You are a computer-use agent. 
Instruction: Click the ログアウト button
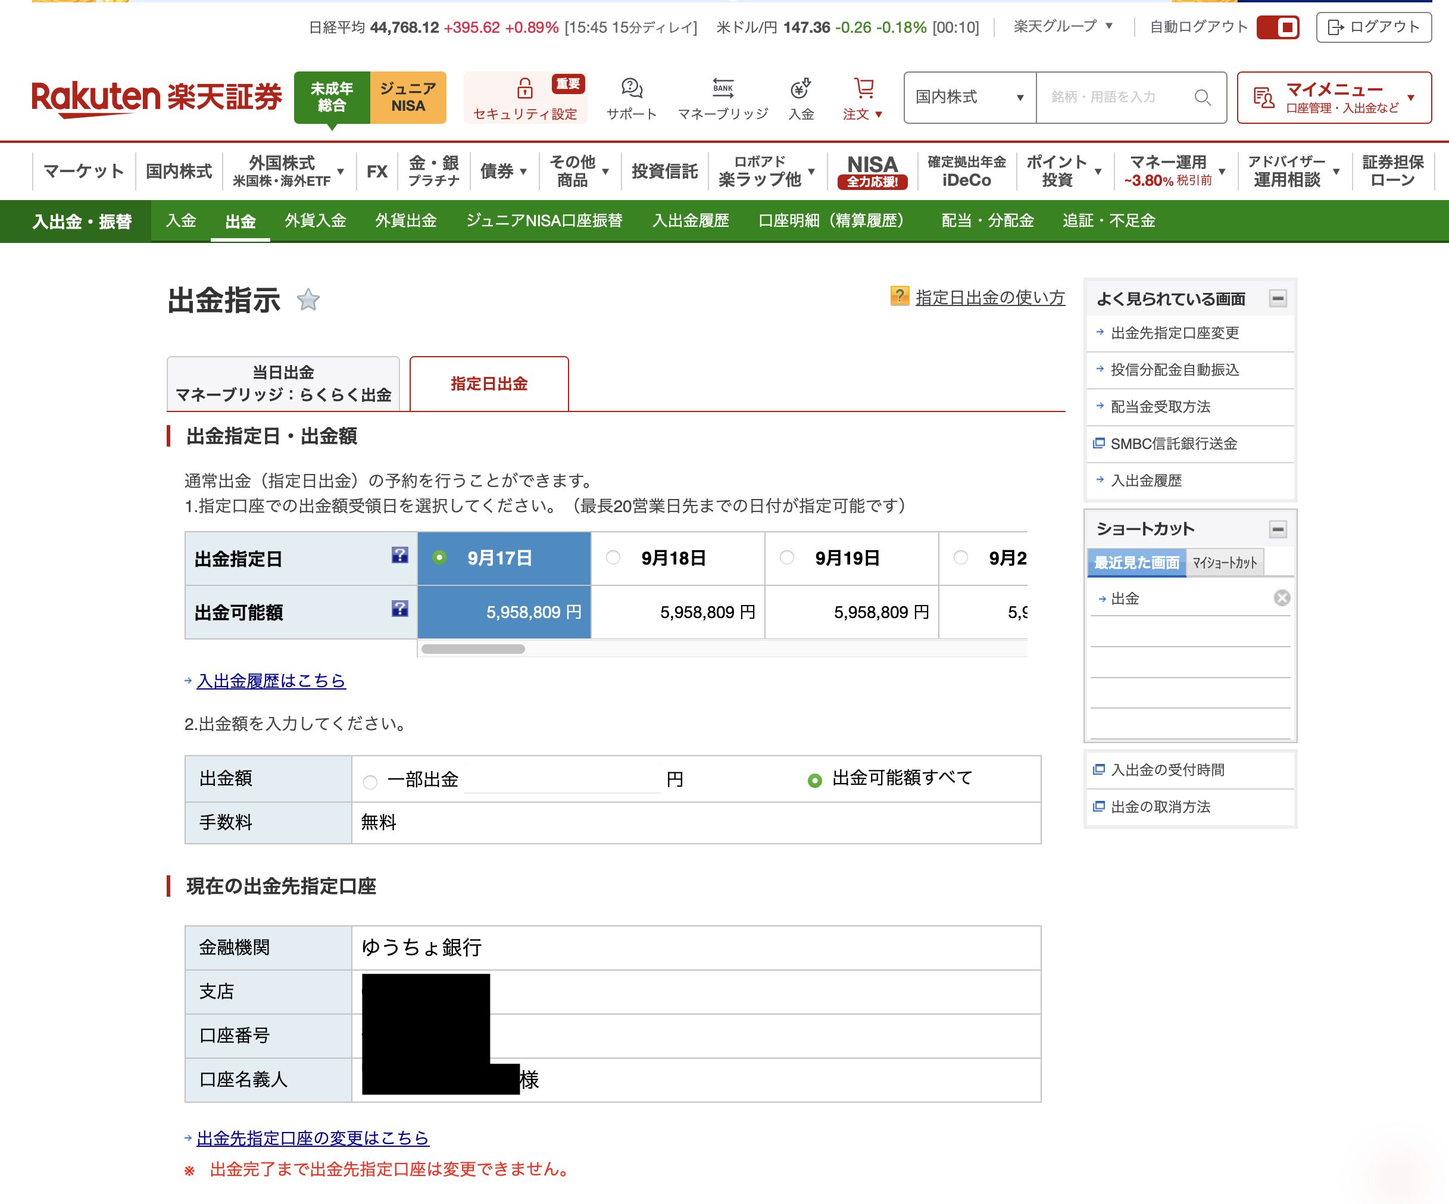pos(1373,27)
